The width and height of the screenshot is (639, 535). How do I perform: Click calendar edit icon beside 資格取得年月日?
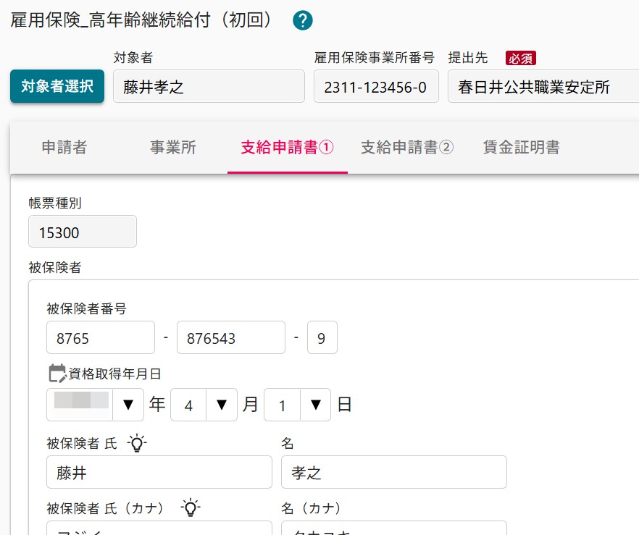[57, 374]
